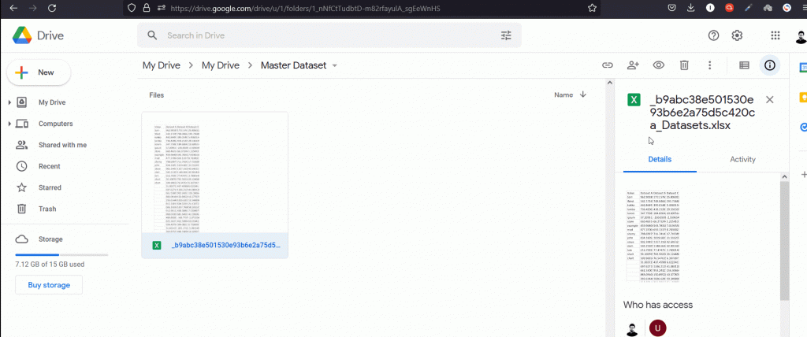Click the storage usage progress bar

click(49, 254)
